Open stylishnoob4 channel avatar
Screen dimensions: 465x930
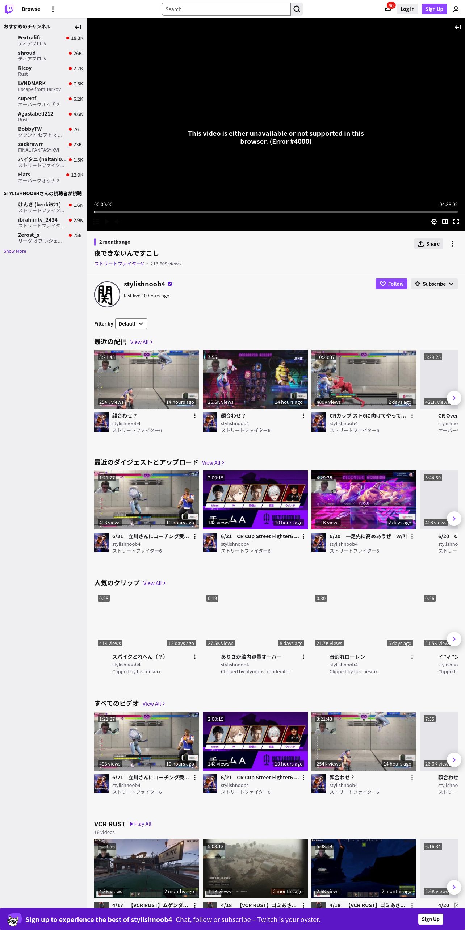[107, 294]
